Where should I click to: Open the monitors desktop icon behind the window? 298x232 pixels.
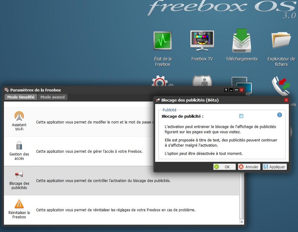[x=242, y=86]
